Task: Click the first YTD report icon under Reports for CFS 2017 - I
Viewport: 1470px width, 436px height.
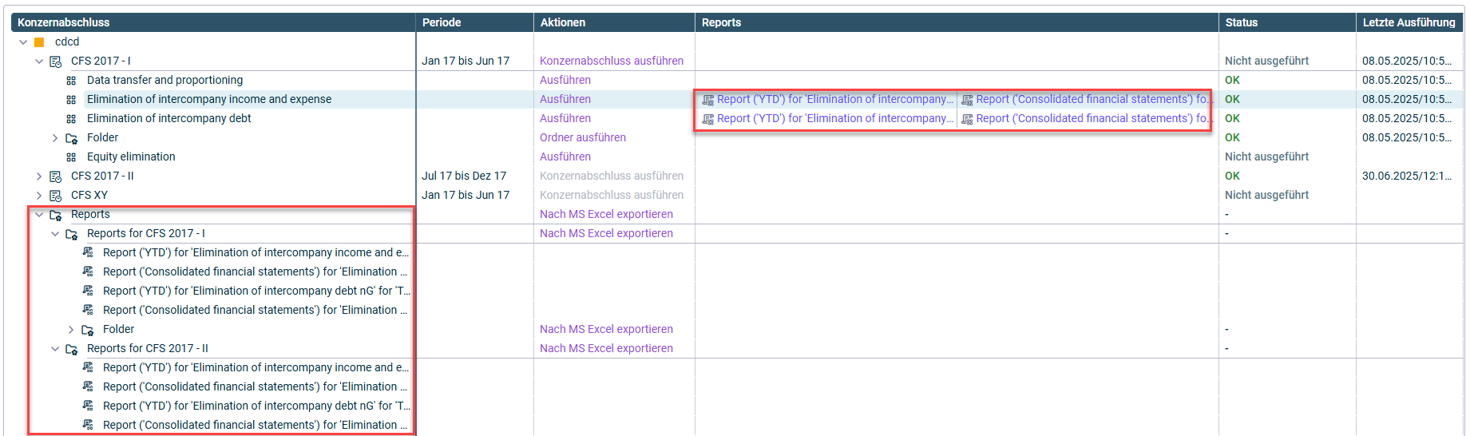Action: click(88, 252)
